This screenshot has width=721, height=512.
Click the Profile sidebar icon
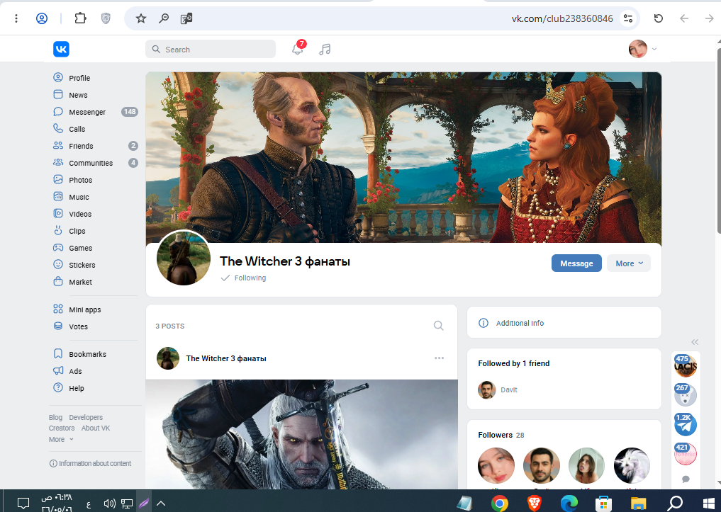(58, 78)
